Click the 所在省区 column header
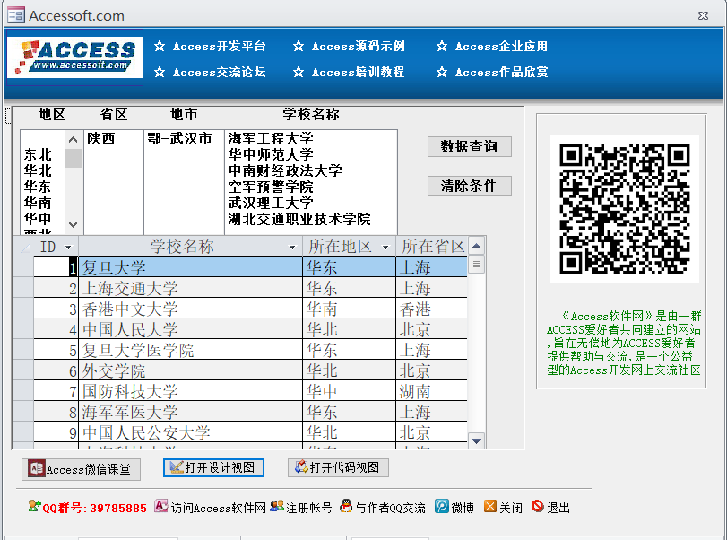The image size is (727, 540). click(432, 247)
